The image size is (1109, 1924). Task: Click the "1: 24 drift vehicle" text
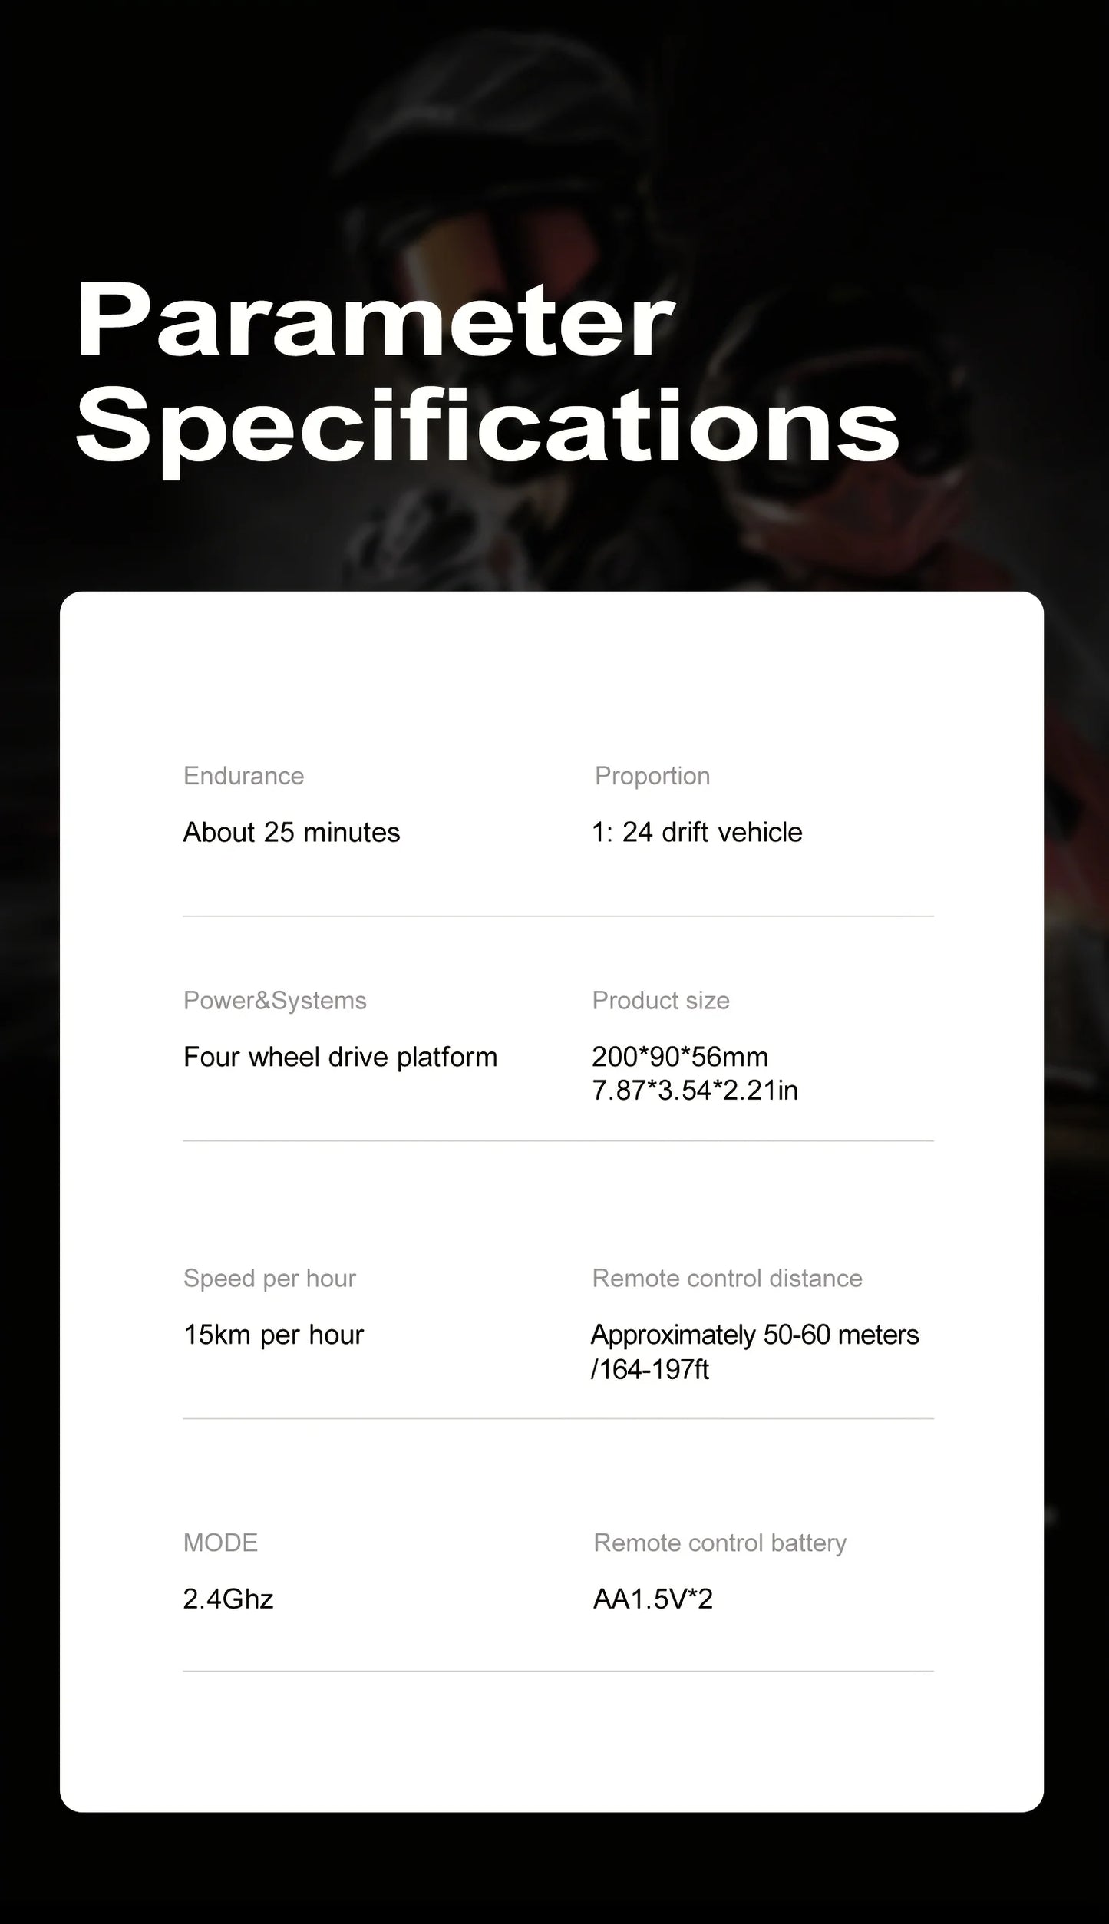click(x=697, y=833)
